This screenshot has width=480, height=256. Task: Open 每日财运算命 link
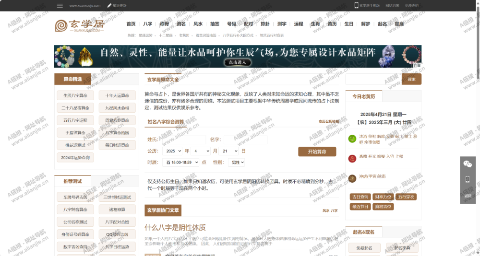click(x=117, y=145)
